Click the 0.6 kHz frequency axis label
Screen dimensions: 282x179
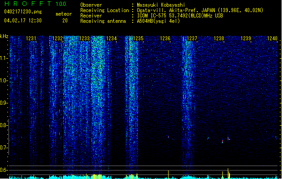pyautogui.click(x=4, y=170)
